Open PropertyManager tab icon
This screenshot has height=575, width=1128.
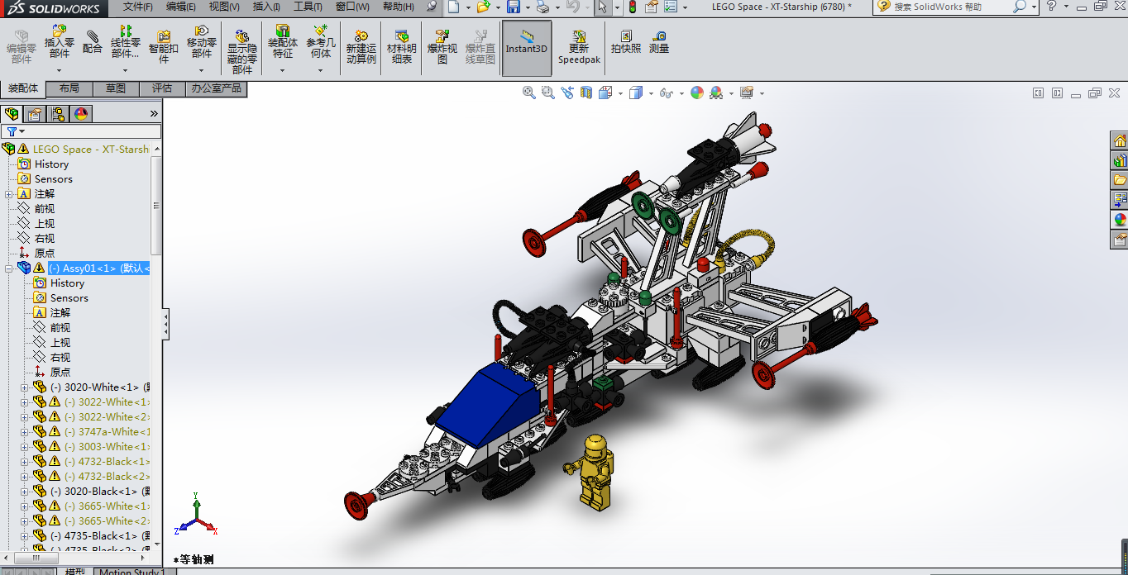(34, 114)
